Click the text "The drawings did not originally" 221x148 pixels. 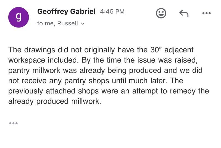(x=55, y=50)
